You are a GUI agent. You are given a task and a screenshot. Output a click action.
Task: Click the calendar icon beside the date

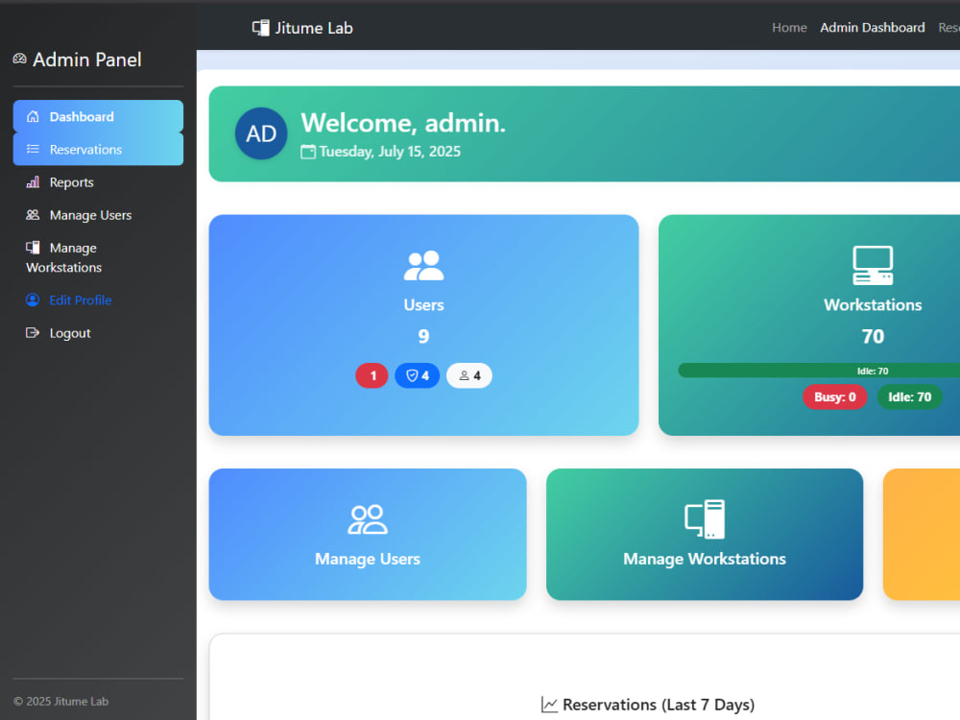pos(308,152)
